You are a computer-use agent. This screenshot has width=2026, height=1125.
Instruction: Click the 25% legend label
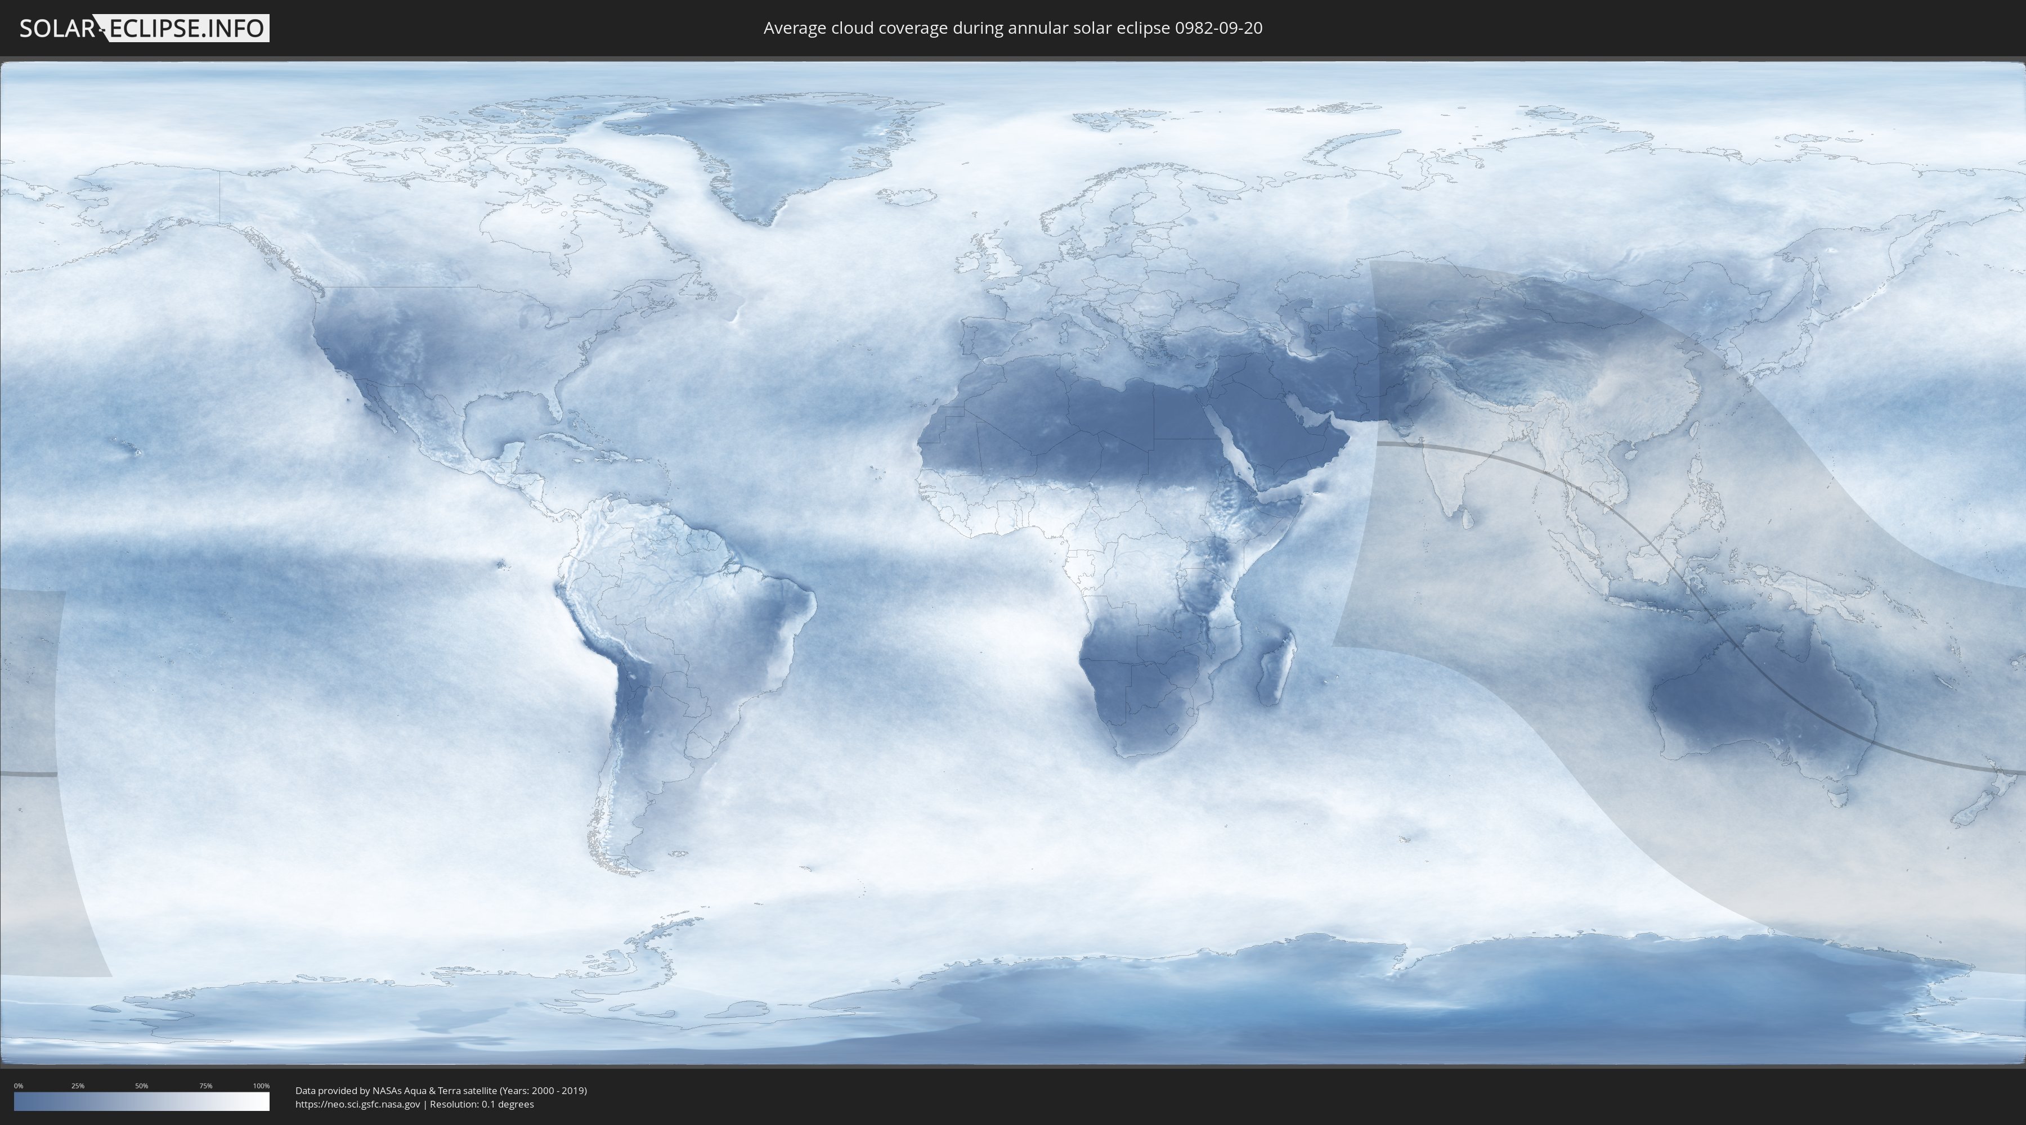[x=78, y=1086]
